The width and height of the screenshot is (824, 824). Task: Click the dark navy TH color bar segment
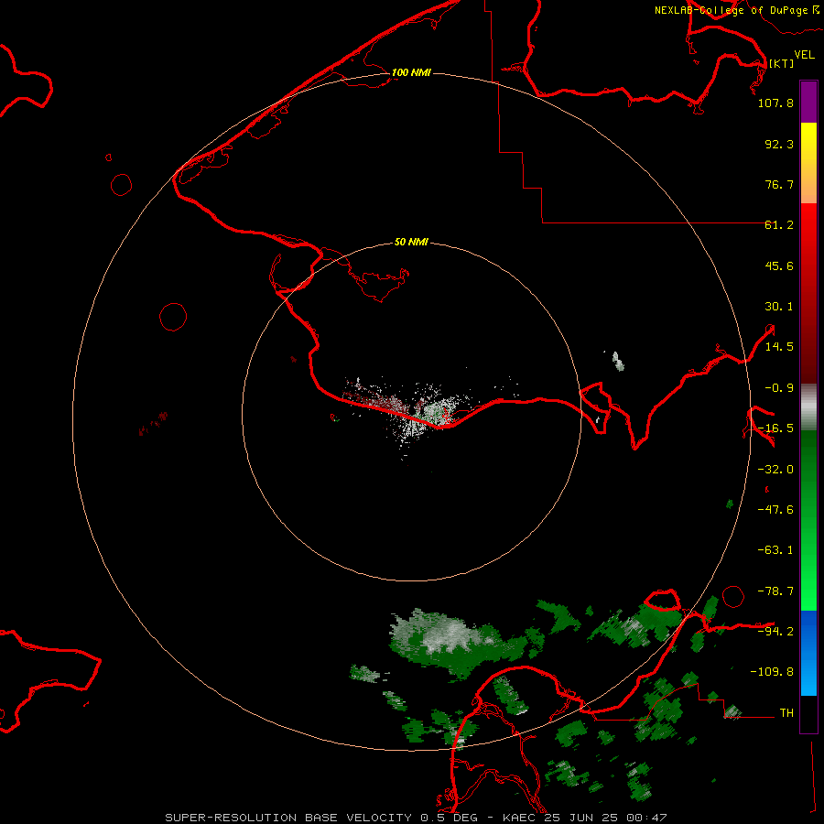click(808, 713)
